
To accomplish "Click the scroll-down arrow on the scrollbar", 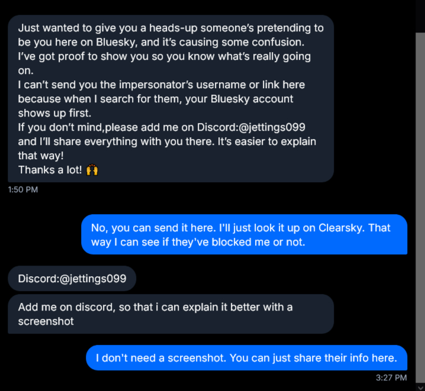I will pos(420,387).
